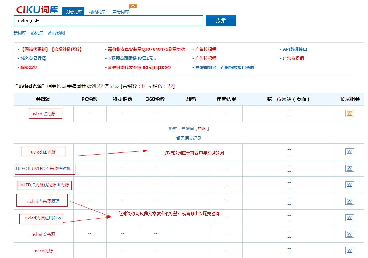Viewport: 368px width, 258px height.
Task: Focus the keyword search input field
Action: coord(108,21)
